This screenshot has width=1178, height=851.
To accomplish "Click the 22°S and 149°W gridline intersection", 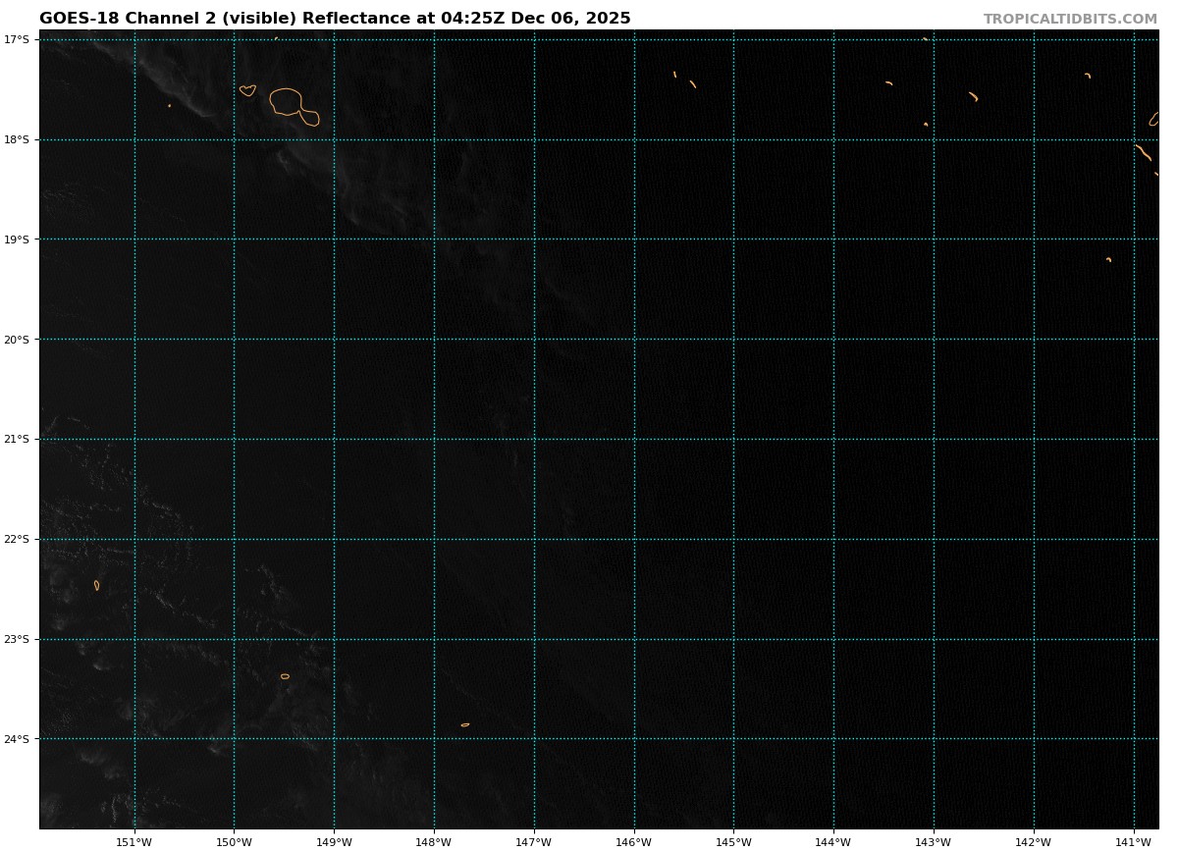I will [334, 539].
